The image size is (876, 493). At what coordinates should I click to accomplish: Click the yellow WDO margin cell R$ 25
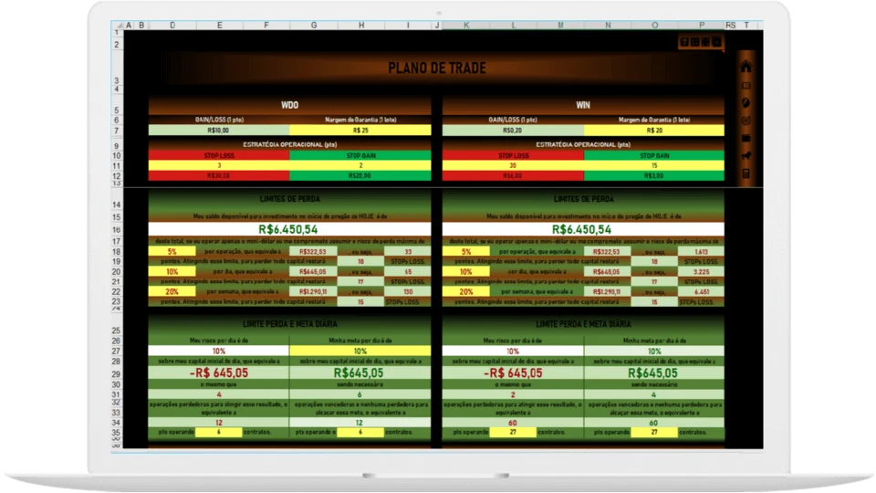[360, 131]
